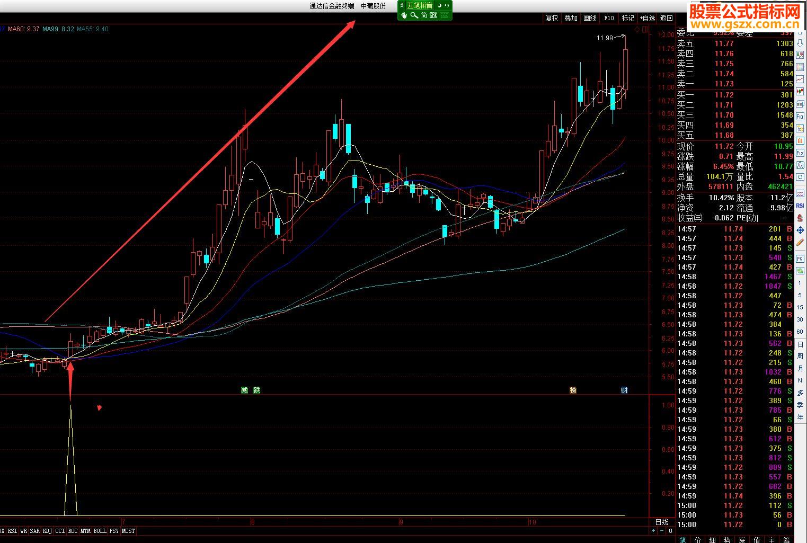Switch to 5-minute period

[800, 296]
